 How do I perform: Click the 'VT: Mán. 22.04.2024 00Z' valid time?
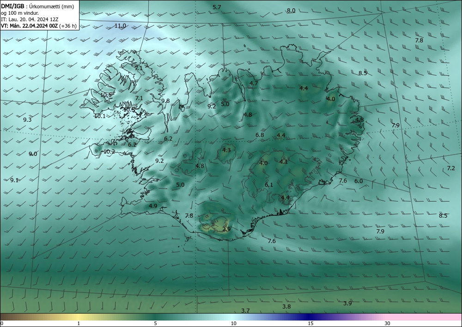coord(29,26)
